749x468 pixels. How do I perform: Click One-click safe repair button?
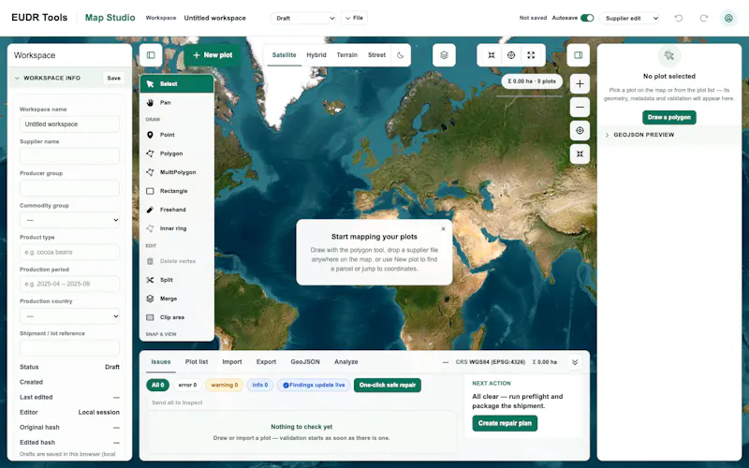[x=388, y=385]
